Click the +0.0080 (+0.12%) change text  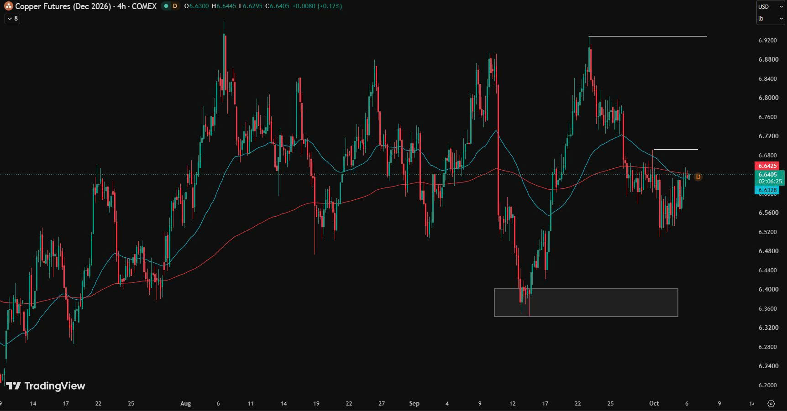pyautogui.click(x=317, y=6)
